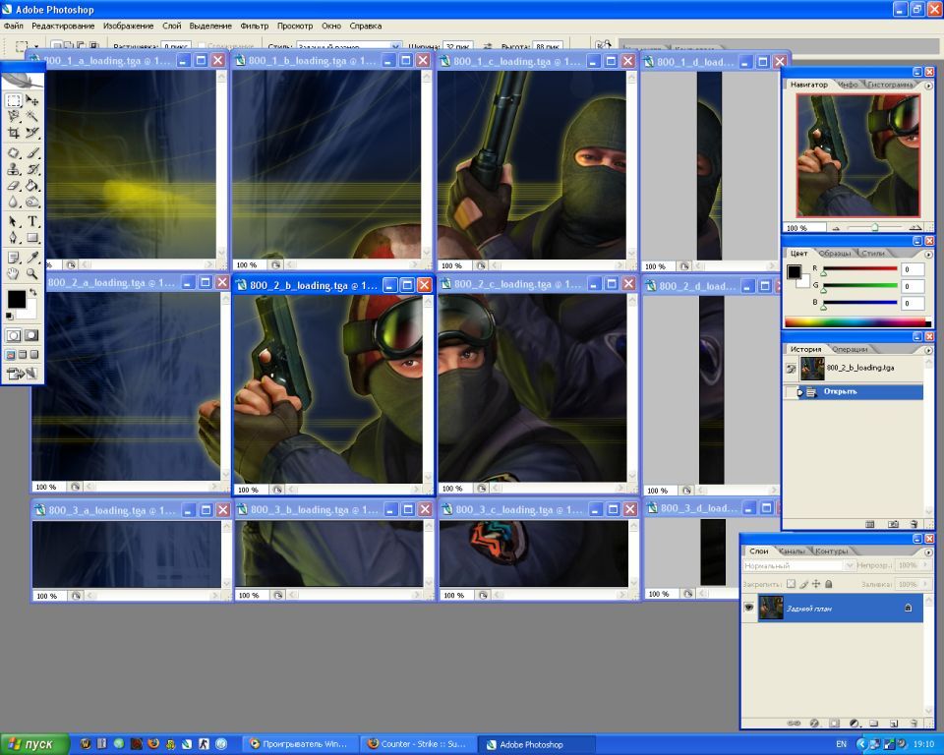Screen dimensions: 944x755
Task: Switch to Full Screen with menu bar
Action: point(23,355)
